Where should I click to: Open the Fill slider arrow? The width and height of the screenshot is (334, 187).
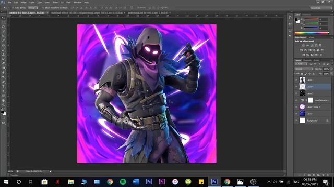pos(331,74)
